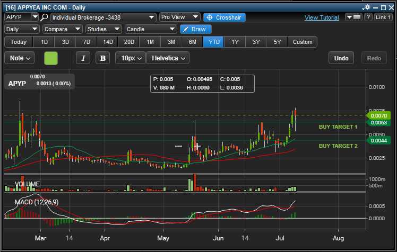Click the APYP symbol input field
Screen dimensions: 397x252
point(18,17)
